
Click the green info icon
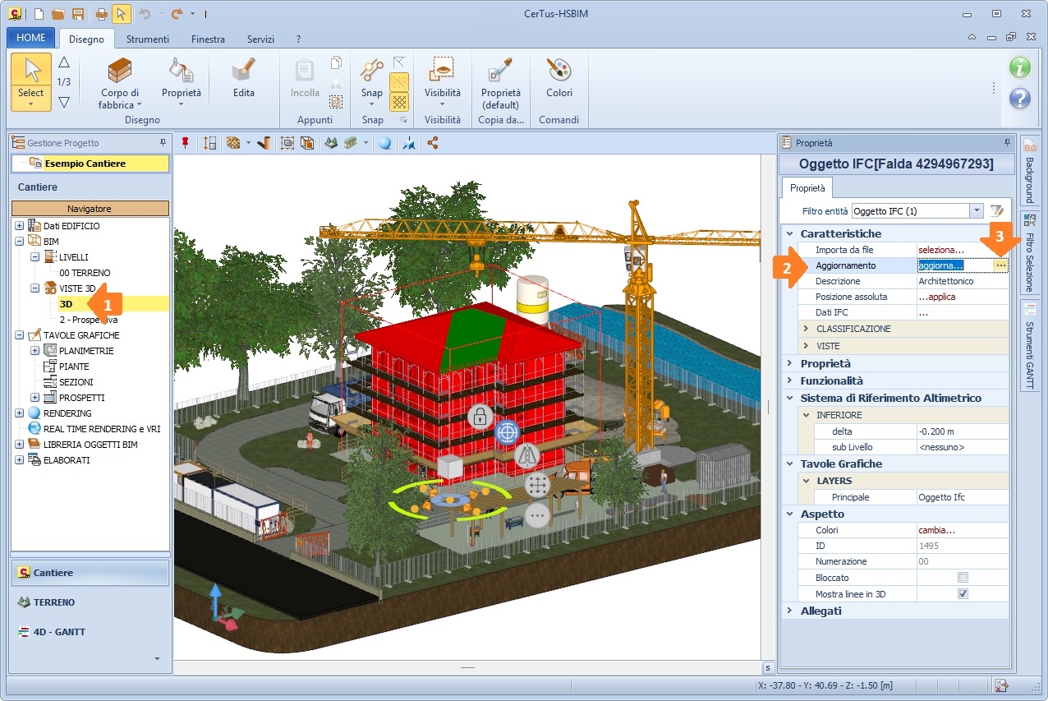tap(1019, 67)
